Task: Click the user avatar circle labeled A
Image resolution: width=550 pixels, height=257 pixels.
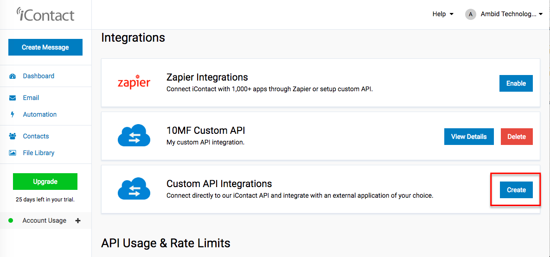Action: (470, 14)
